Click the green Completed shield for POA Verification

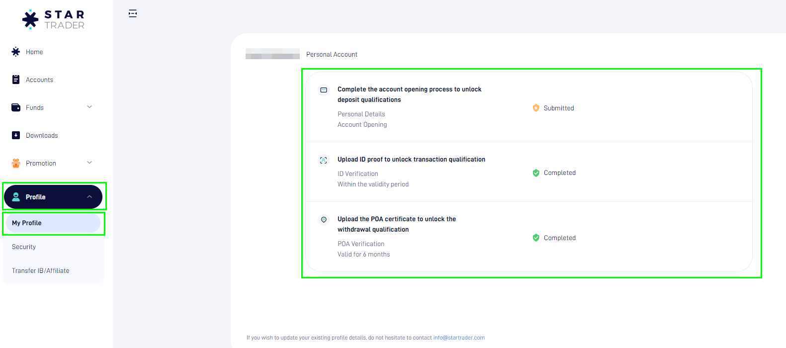[x=536, y=238]
